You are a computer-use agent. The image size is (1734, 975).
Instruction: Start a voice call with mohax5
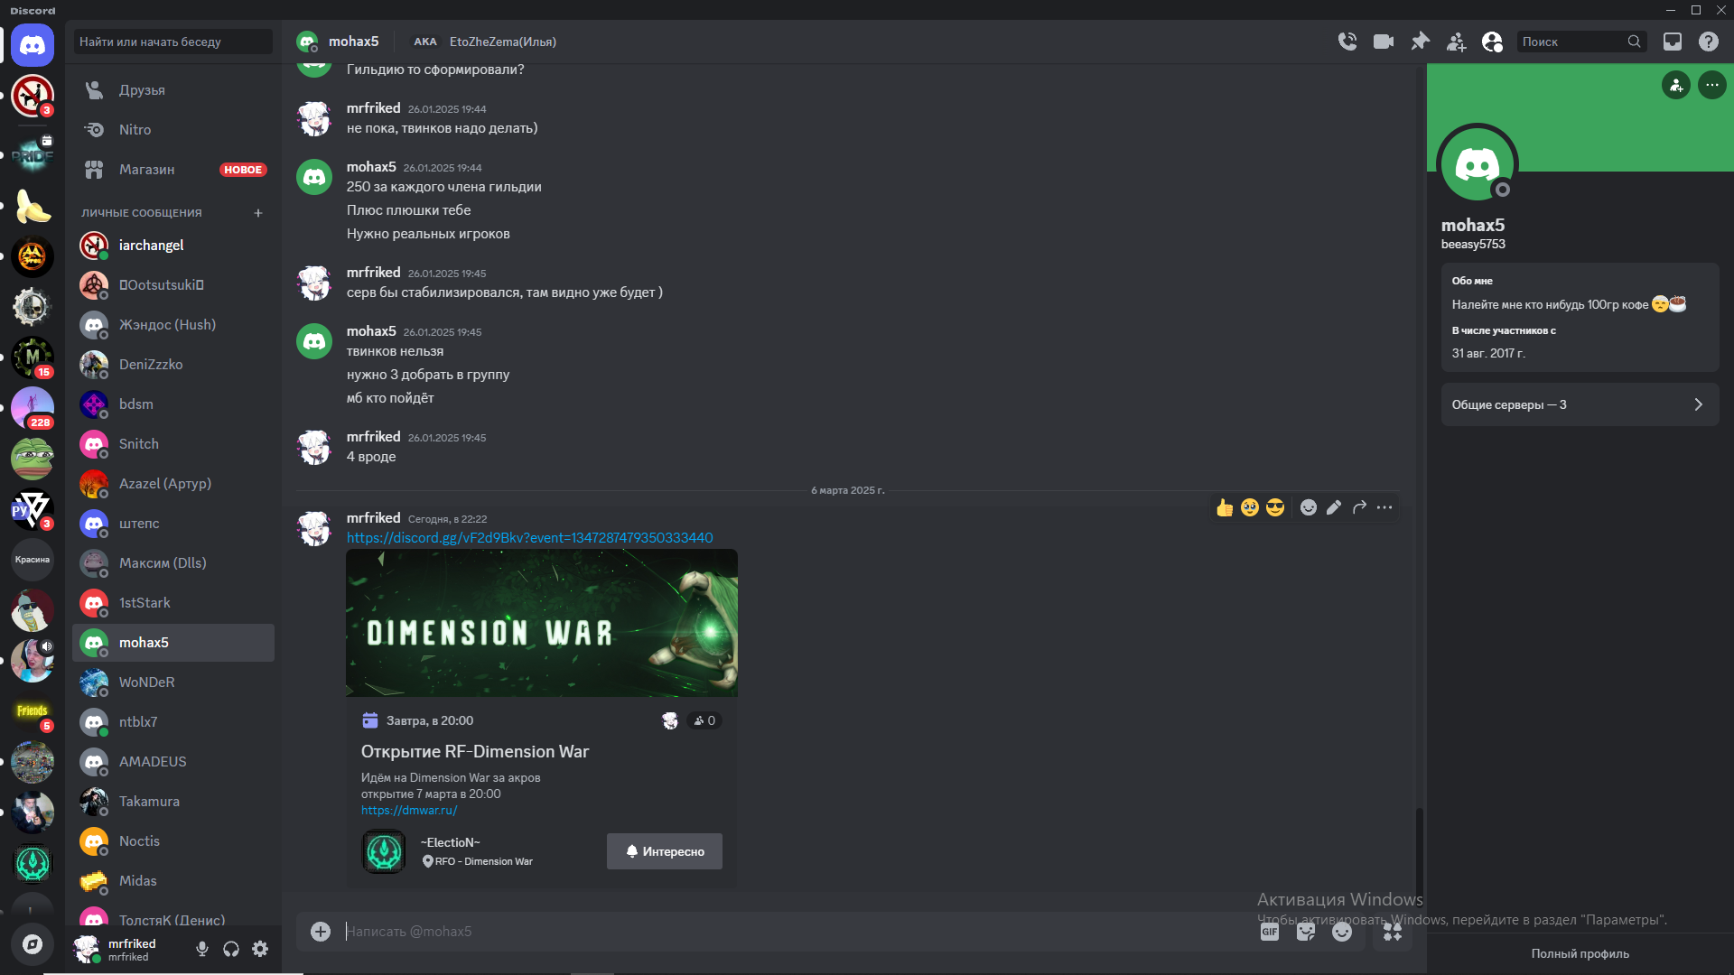(x=1347, y=42)
